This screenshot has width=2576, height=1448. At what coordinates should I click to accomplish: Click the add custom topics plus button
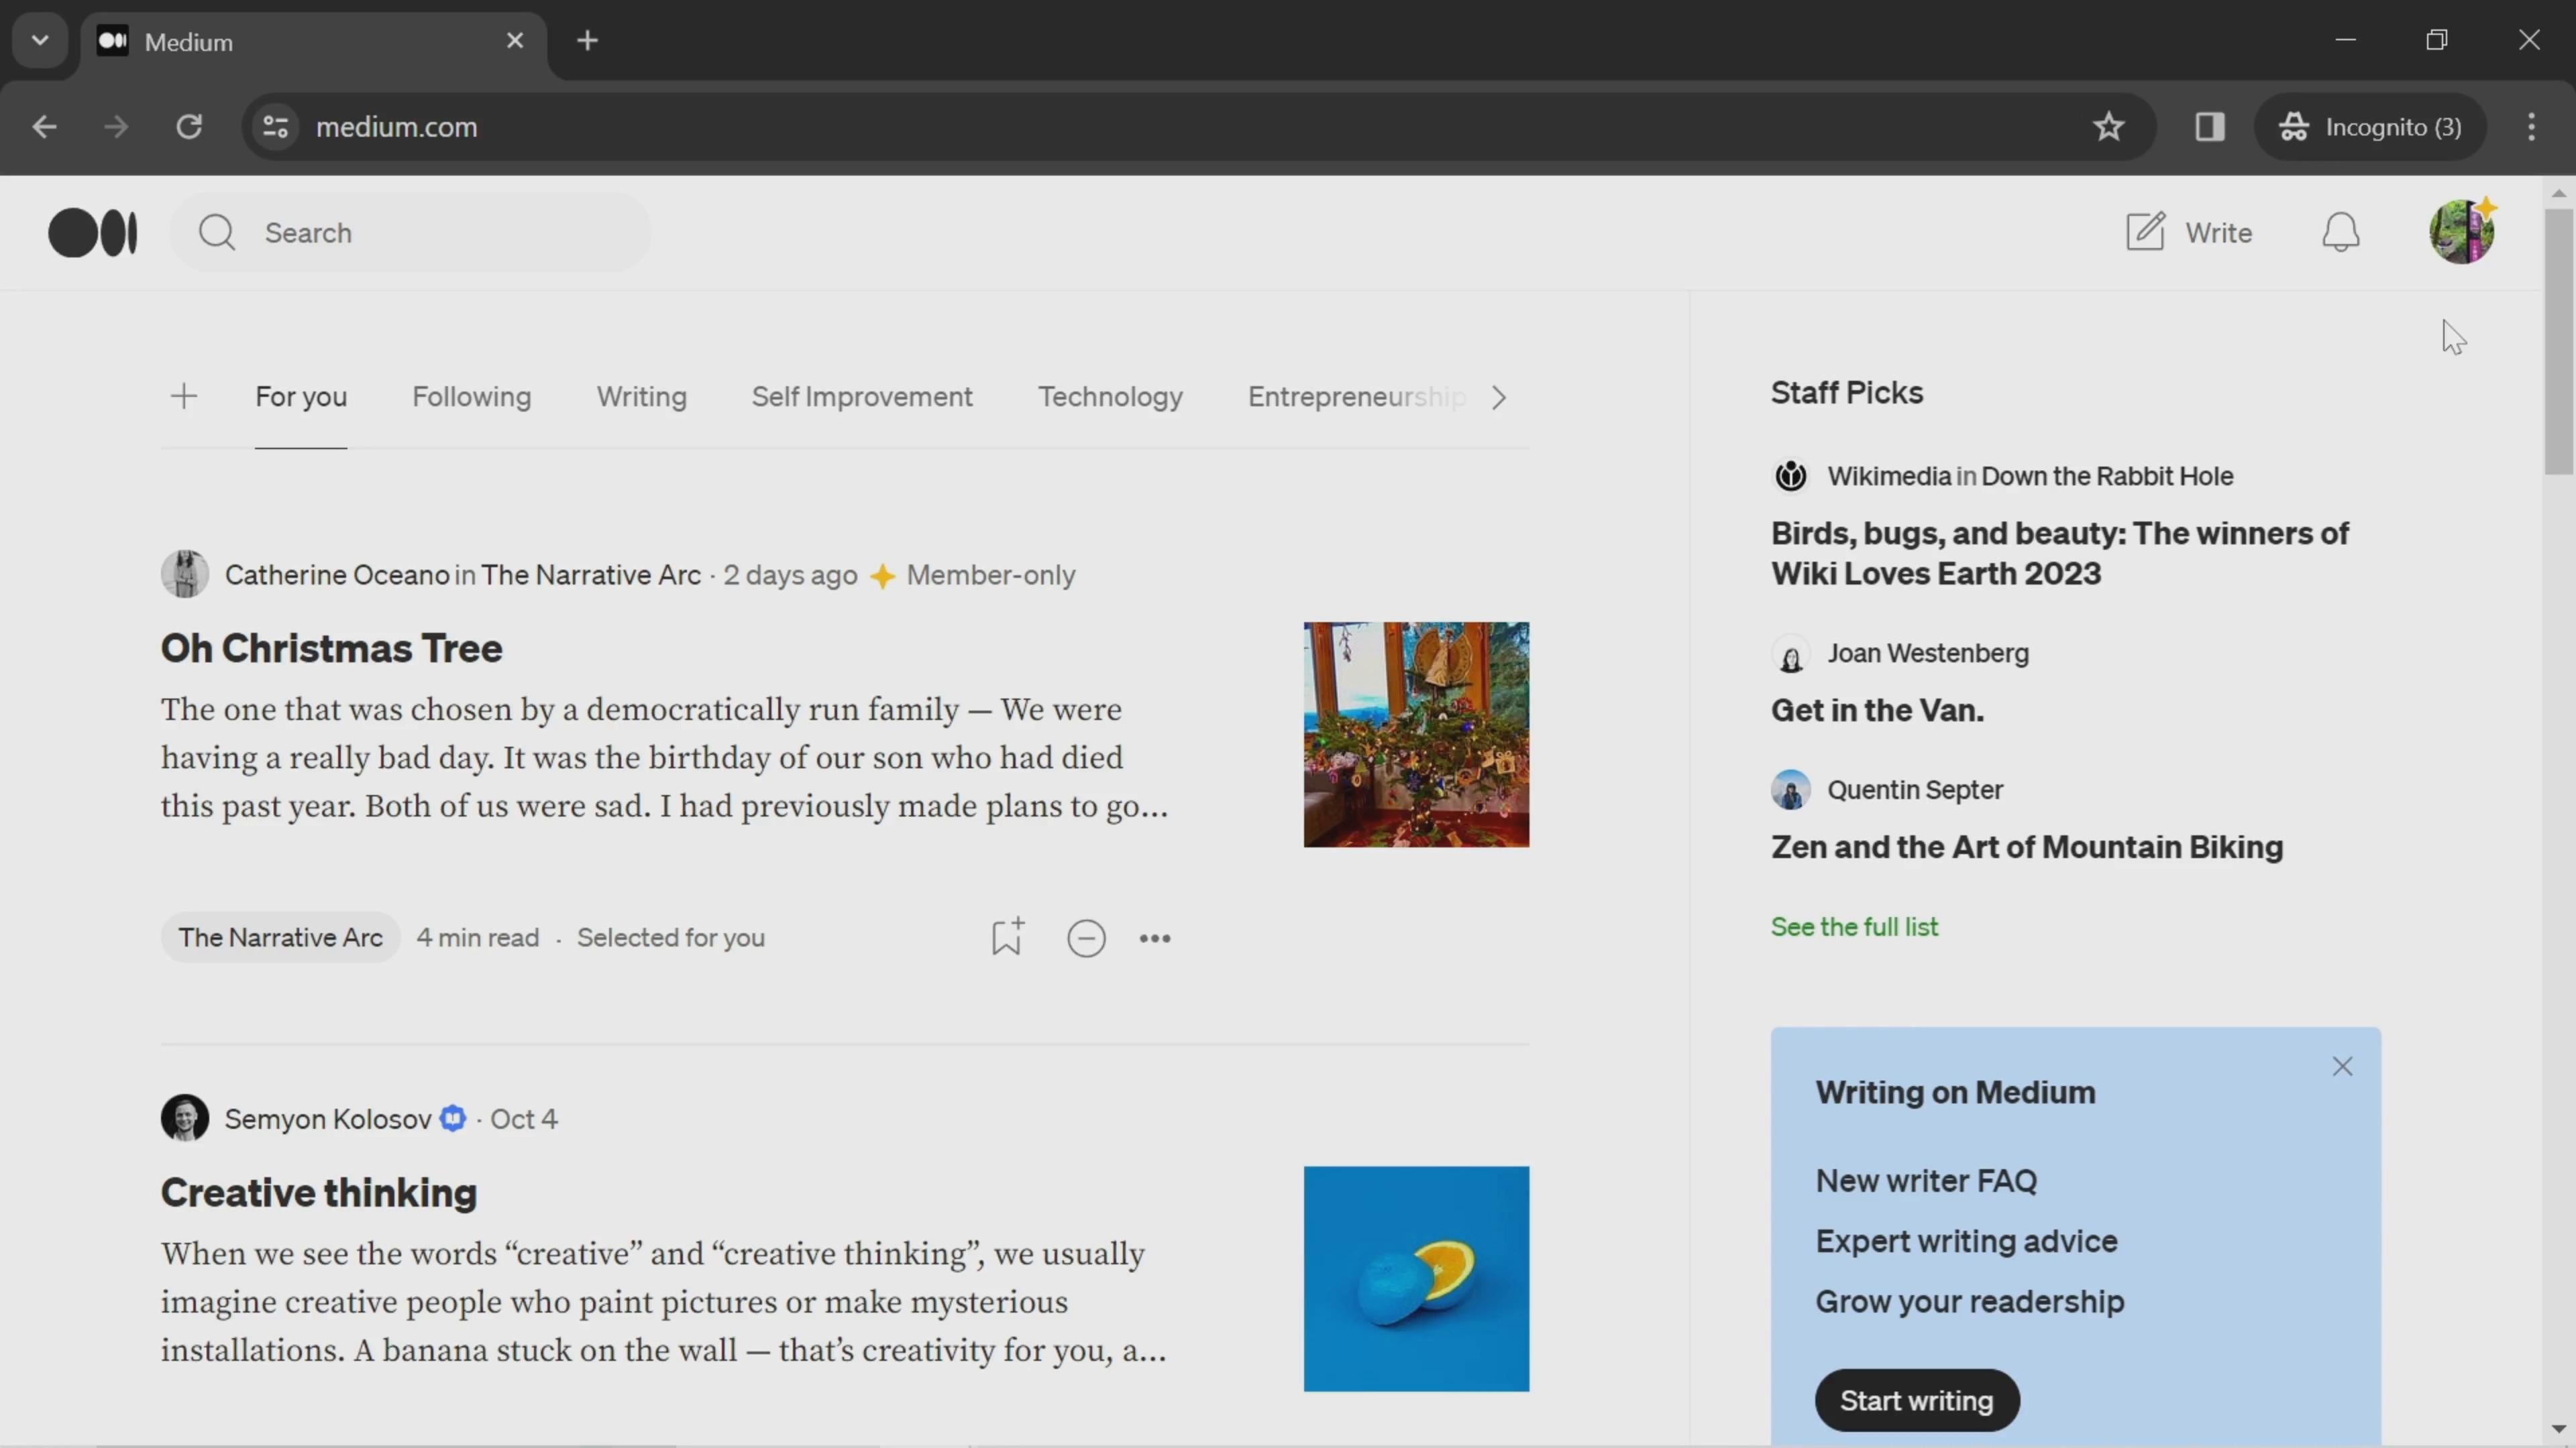pyautogui.click(x=184, y=396)
